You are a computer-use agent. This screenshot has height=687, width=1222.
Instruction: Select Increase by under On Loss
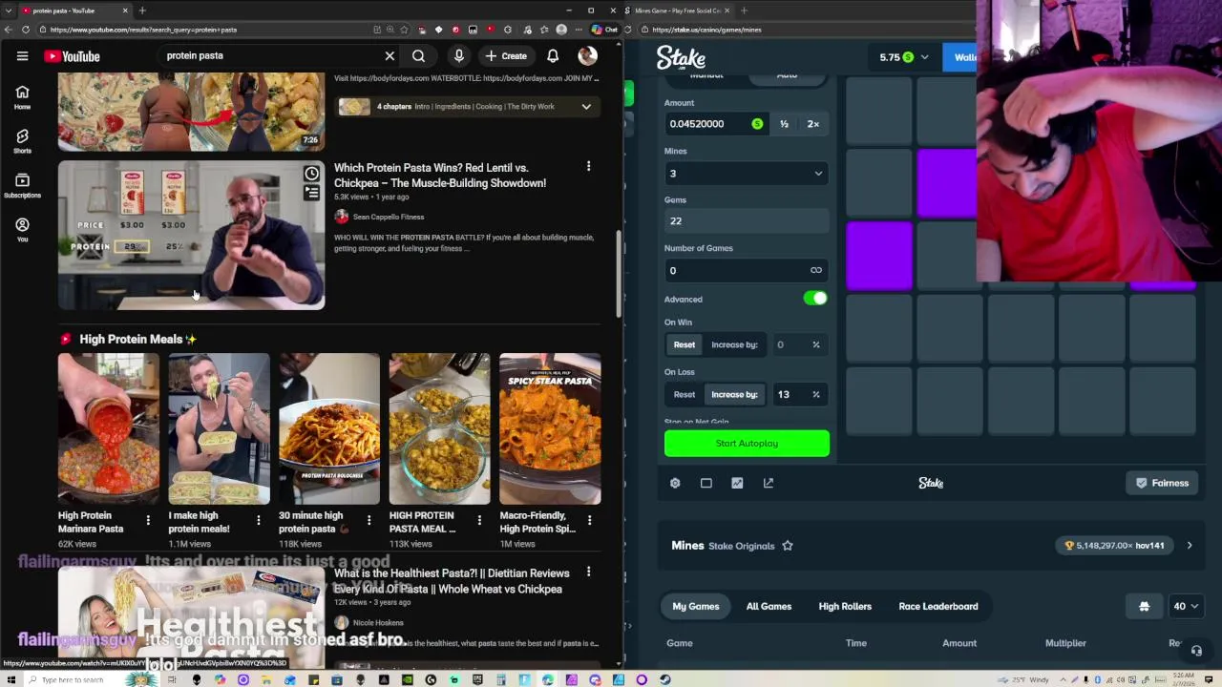(734, 394)
